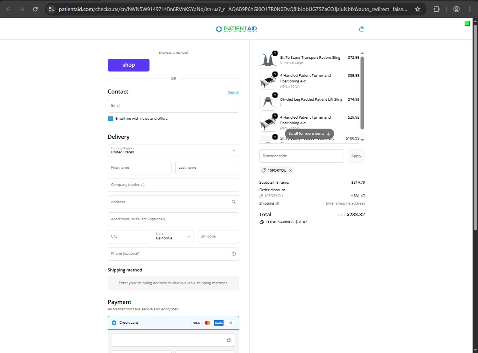The height and width of the screenshot is (353, 478).
Task: Open the State dropdown showing California
Action: (173, 237)
